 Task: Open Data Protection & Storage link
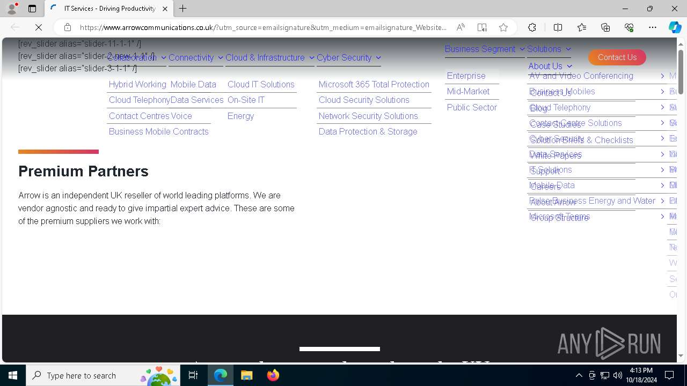point(368,132)
